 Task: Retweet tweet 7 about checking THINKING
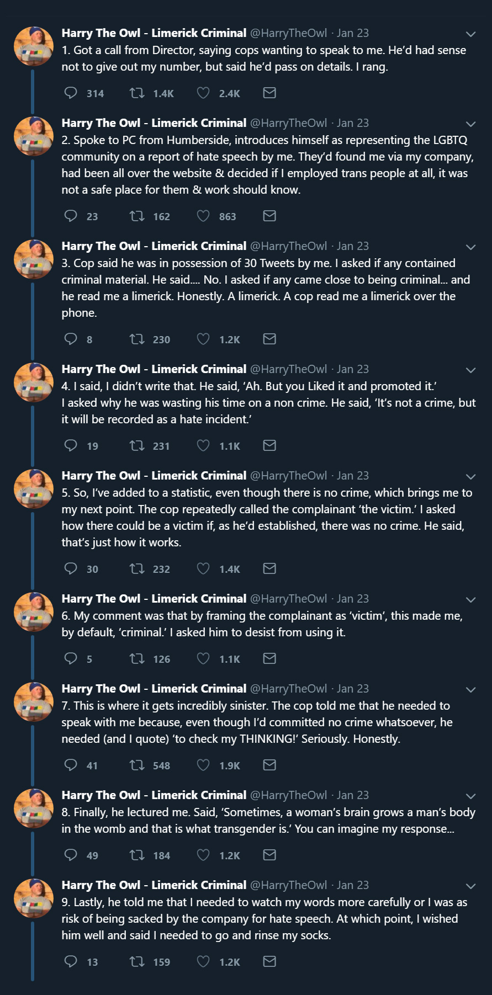point(137,765)
